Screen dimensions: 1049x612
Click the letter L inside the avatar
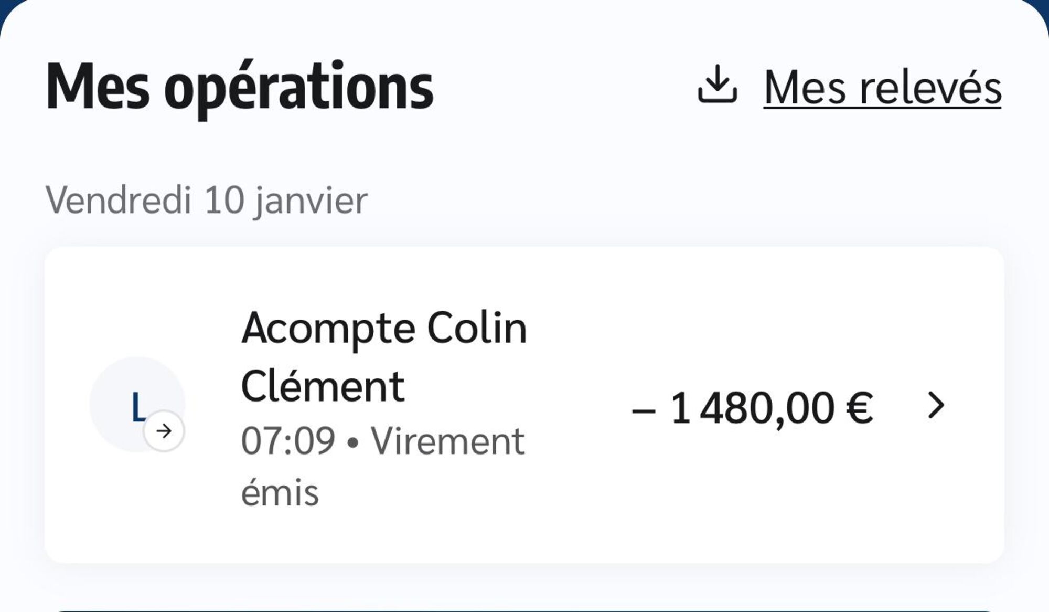point(138,407)
